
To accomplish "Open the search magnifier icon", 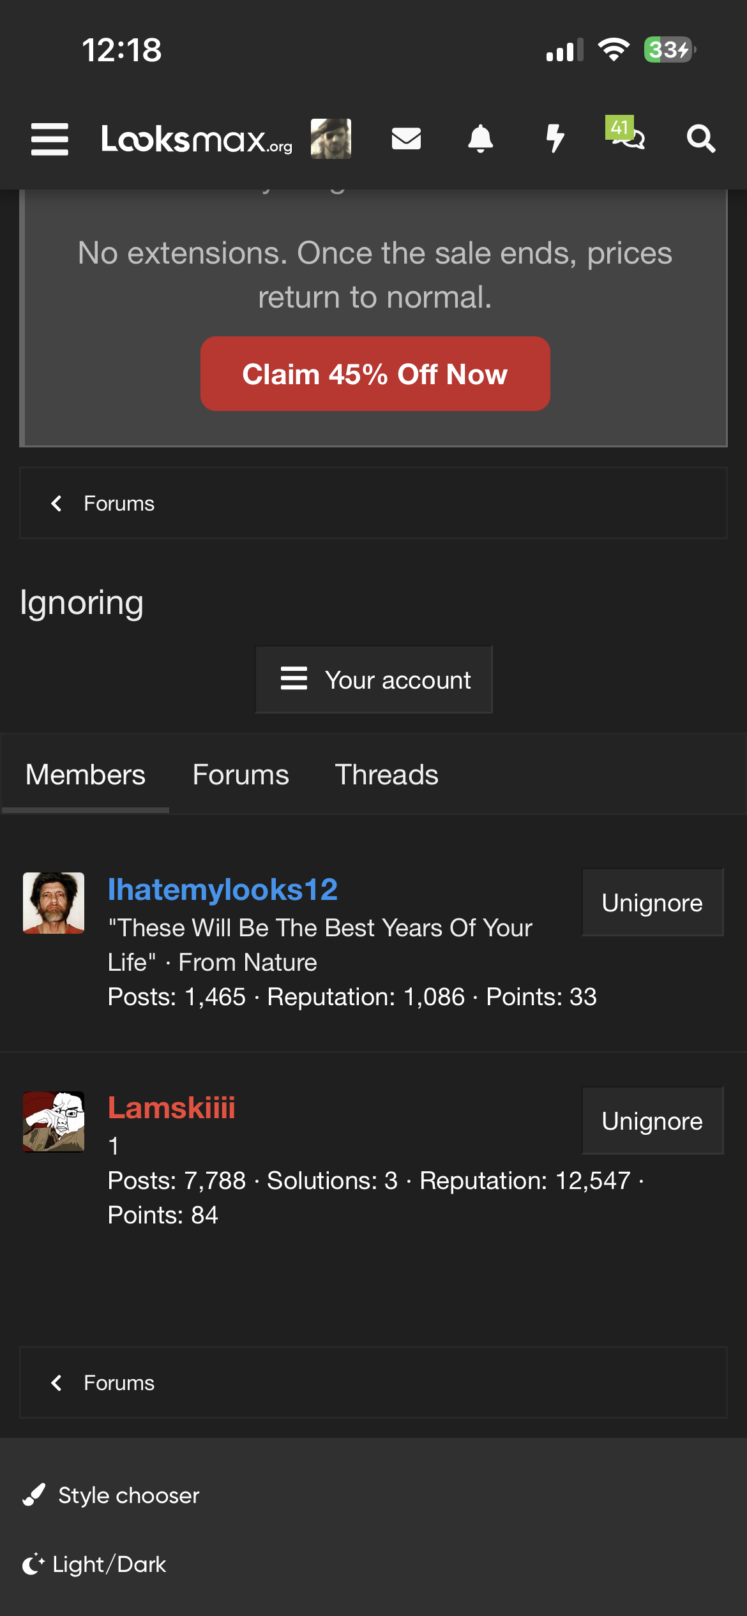I will (x=700, y=138).
